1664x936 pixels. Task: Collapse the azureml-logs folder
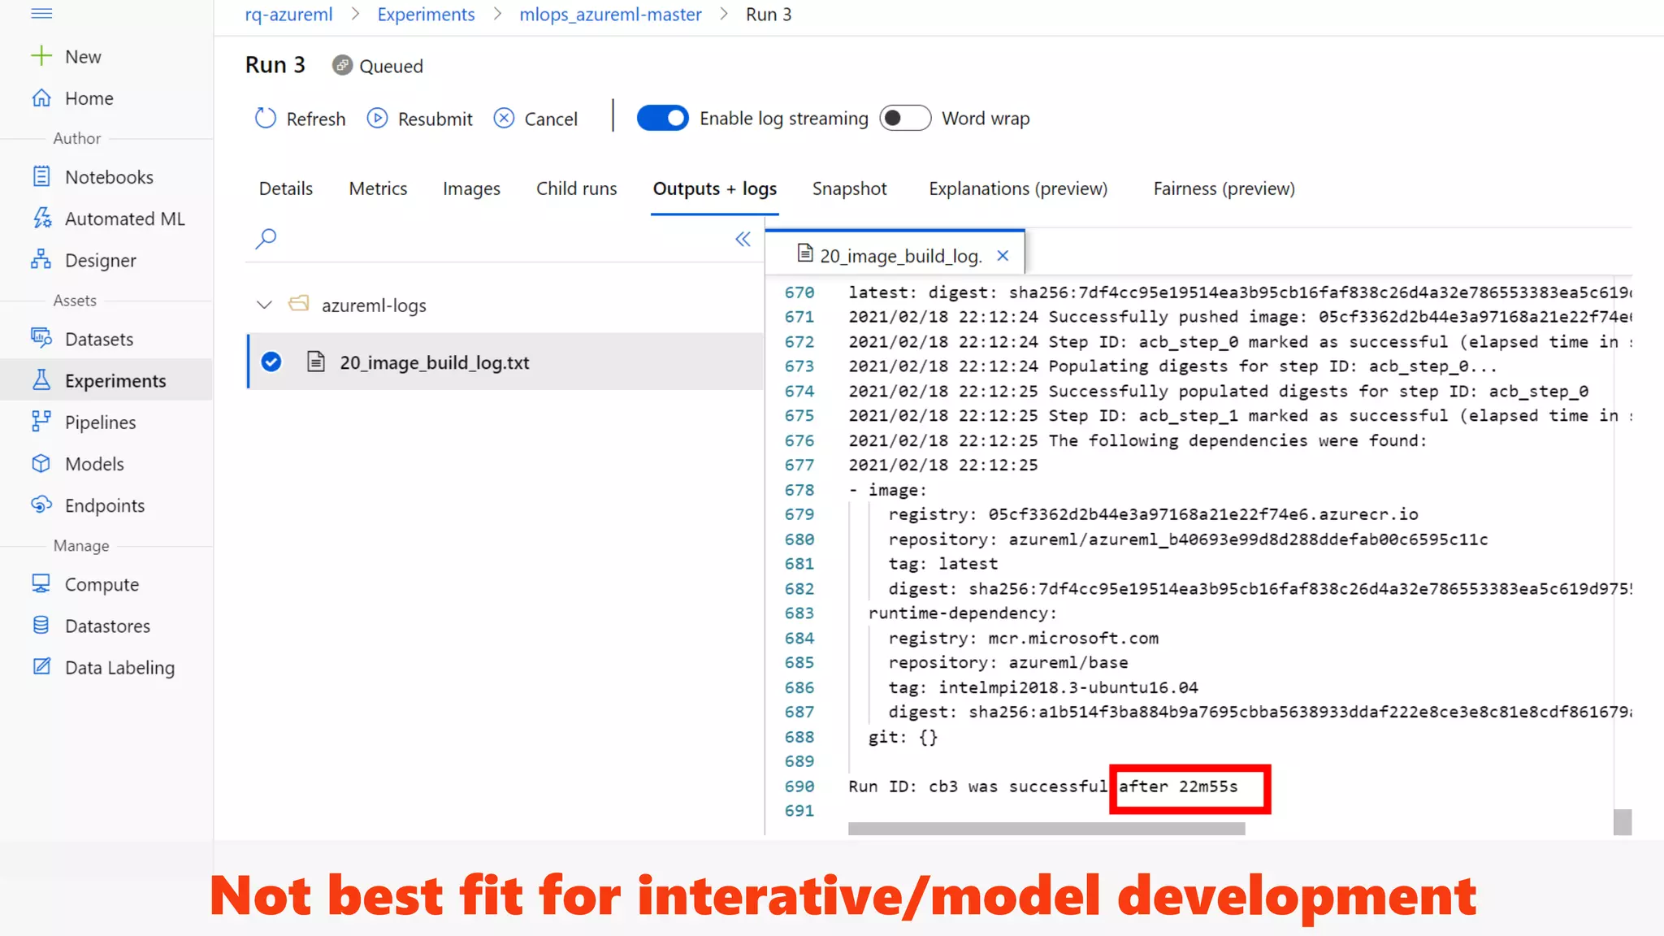[264, 305]
